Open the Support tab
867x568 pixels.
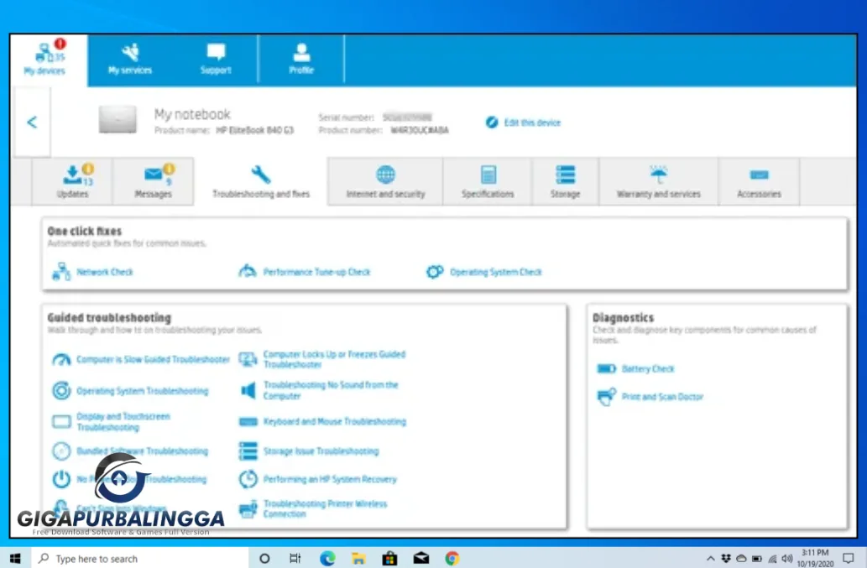(x=216, y=60)
